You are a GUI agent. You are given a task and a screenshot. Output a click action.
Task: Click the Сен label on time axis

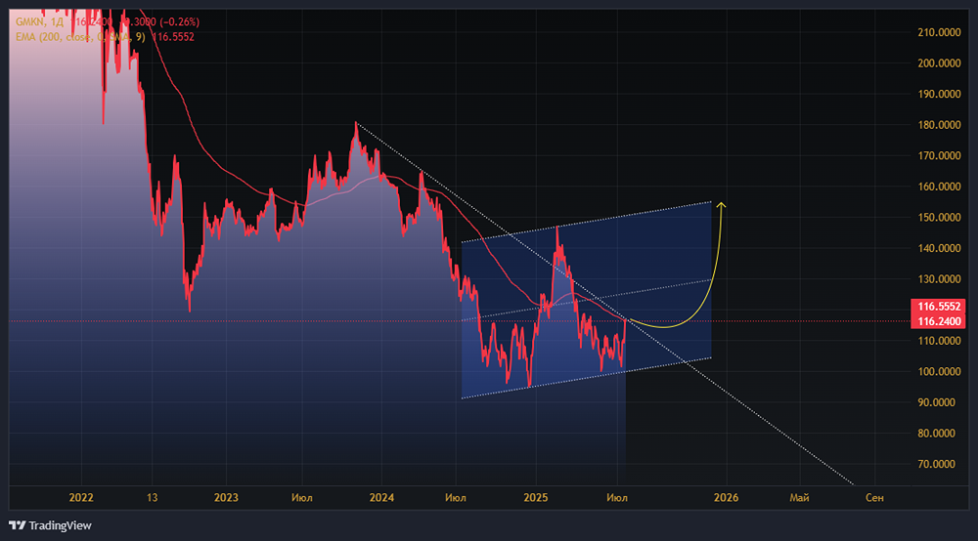click(874, 497)
